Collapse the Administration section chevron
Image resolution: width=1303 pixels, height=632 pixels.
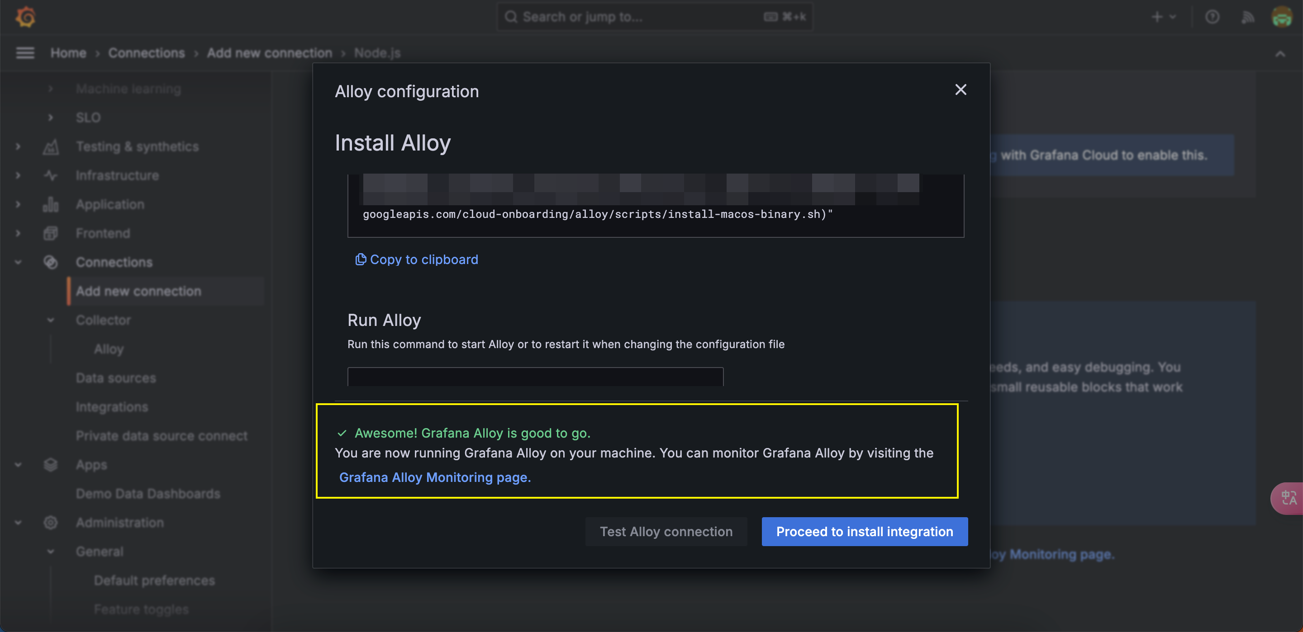pyautogui.click(x=18, y=522)
